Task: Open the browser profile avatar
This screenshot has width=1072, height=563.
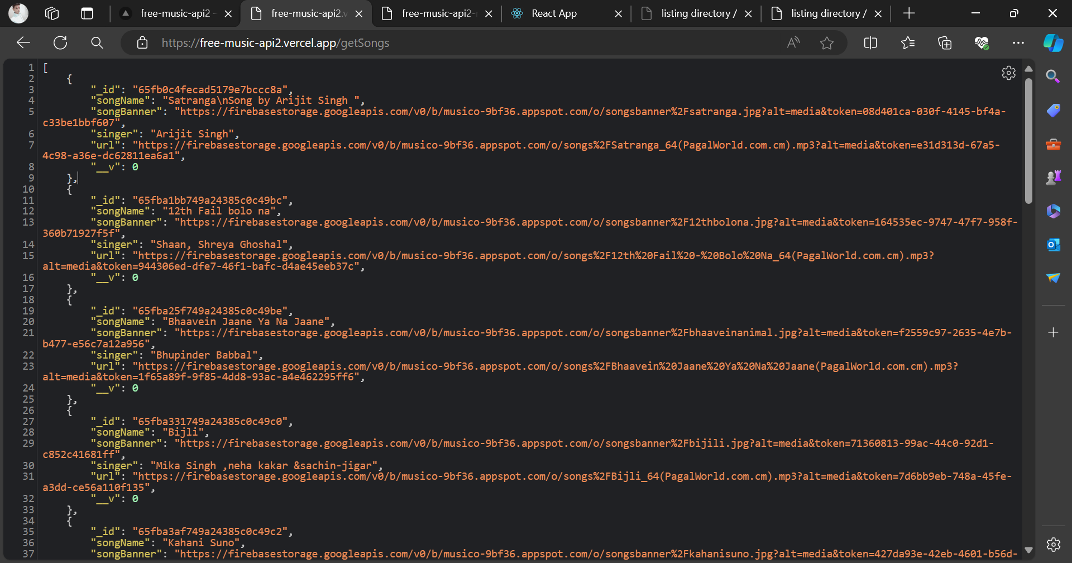Action: point(18,13)
